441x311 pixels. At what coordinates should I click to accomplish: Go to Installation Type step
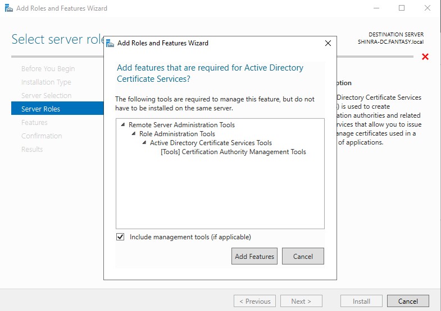click(x=46, y=82)
